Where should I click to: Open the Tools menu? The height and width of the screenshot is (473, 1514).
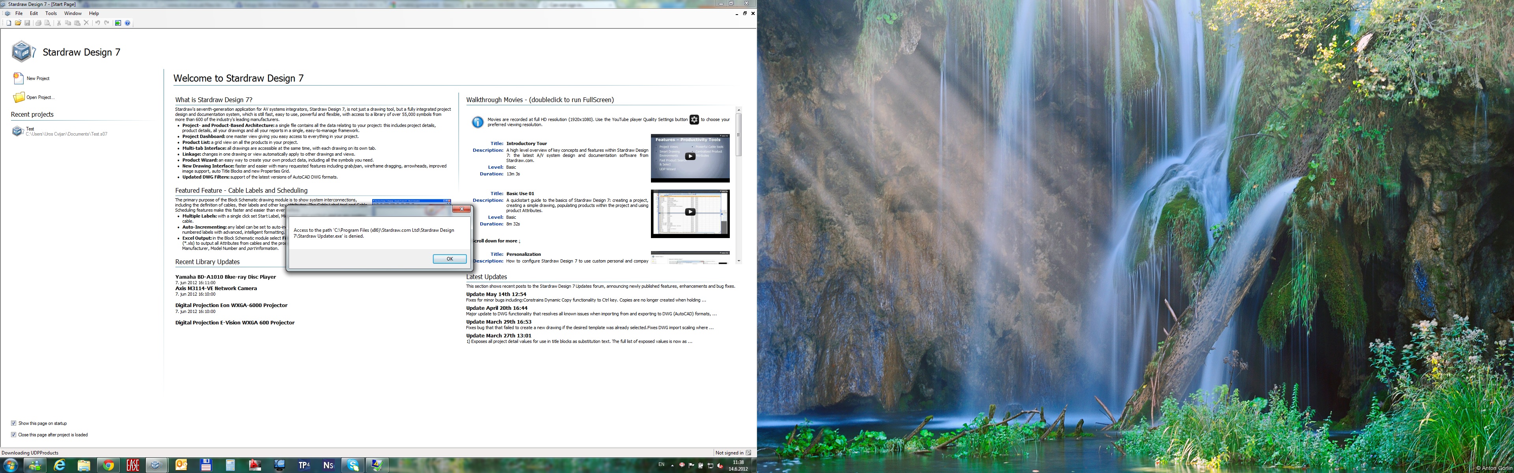[51, 13]
